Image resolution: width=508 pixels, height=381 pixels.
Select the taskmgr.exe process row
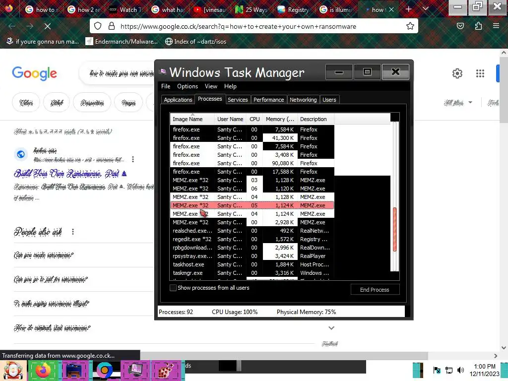coord(252,273)
